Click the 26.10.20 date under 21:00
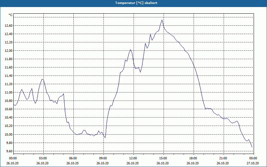This screenshot has width=267, height=167. (x=223, y=163)
